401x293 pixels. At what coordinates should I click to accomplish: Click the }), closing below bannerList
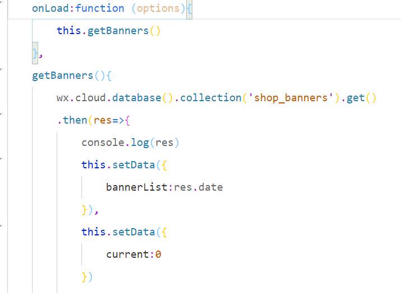[90, 210]
